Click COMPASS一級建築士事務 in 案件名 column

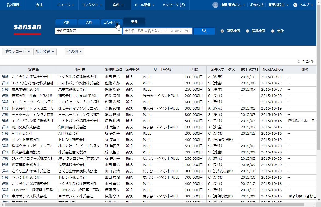[32, 190]
